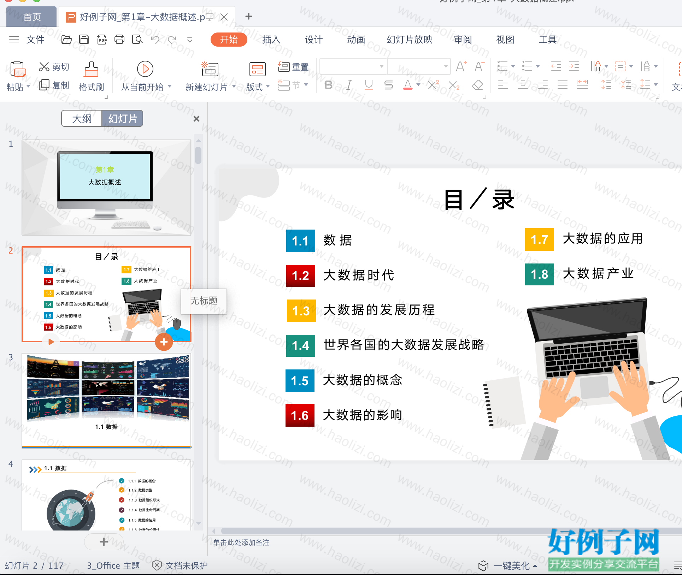This screenshot has width=682, height=575.
Task: Select the Format Painter (格式刷) tool
Action: point(91,77)
